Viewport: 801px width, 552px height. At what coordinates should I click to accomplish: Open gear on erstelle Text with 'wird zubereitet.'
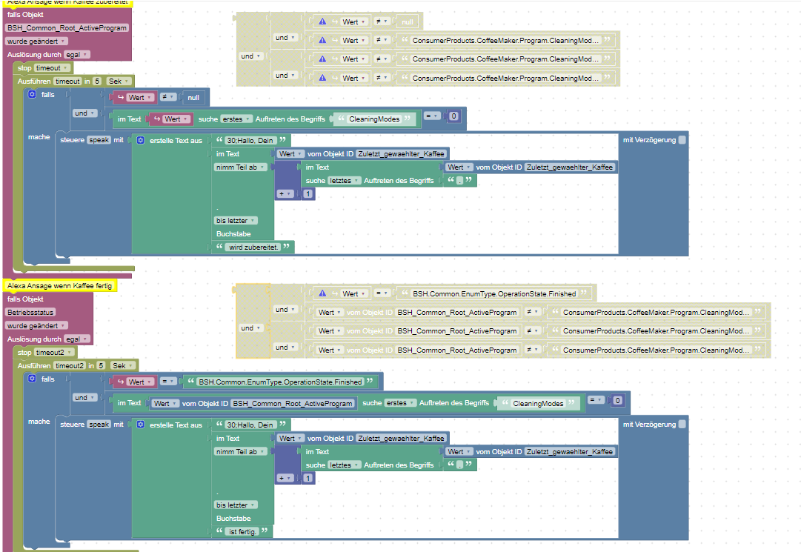pyautogui.click(x=141, y=140)
